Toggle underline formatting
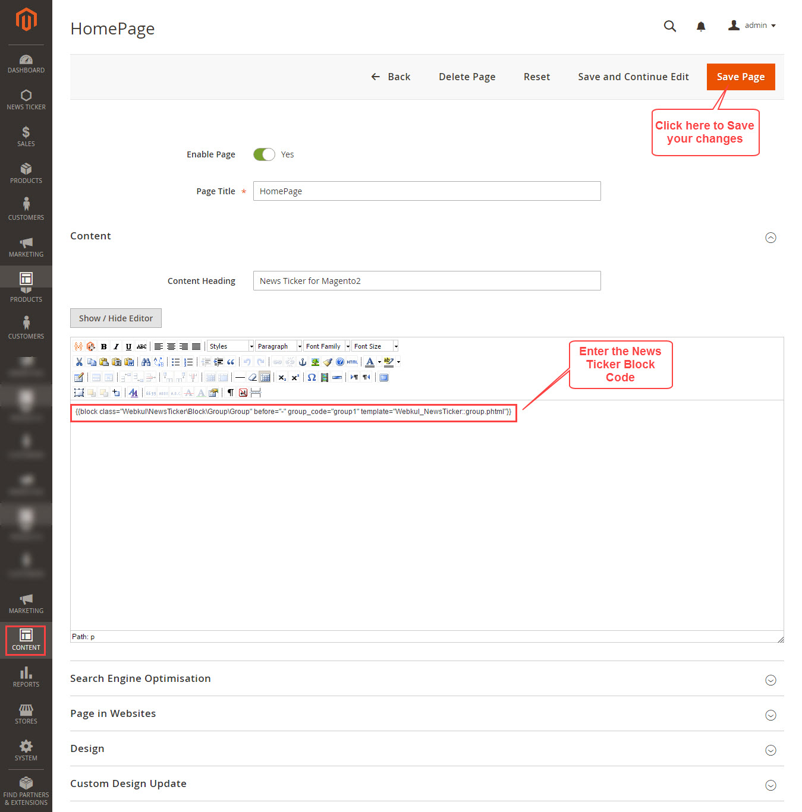 pyautogui.click(x=129, y=346)
